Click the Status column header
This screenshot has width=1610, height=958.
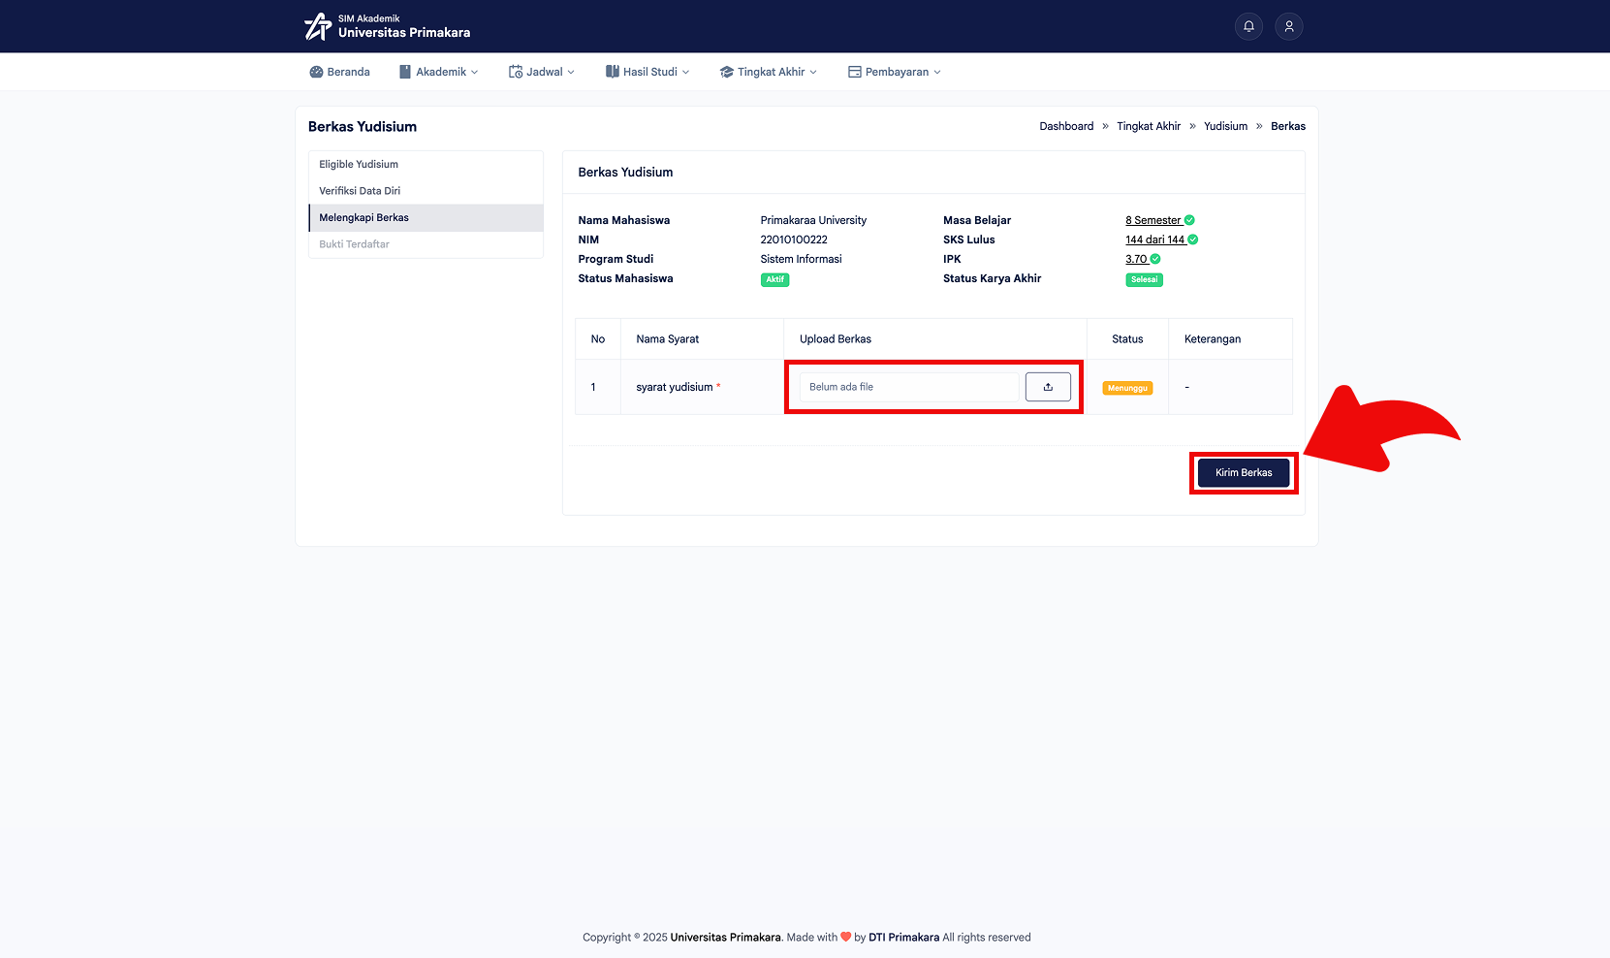pyautogui.click(x=1127, y=339)
